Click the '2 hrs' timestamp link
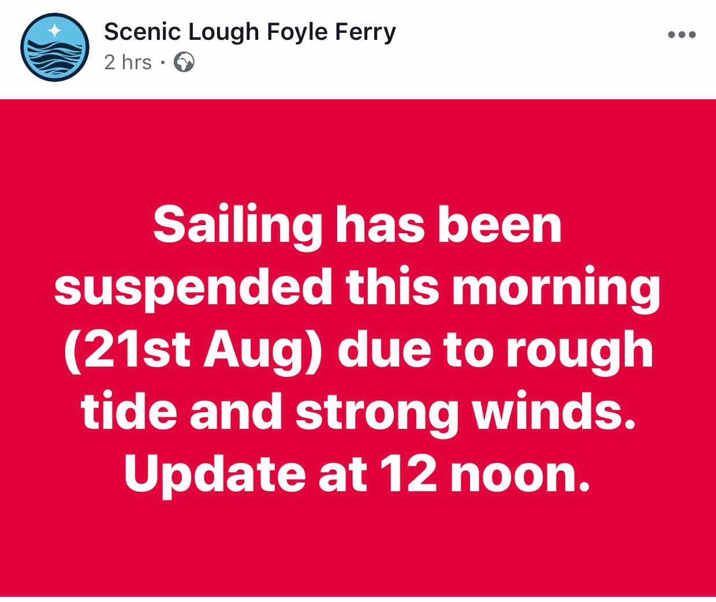 (128, 62)
